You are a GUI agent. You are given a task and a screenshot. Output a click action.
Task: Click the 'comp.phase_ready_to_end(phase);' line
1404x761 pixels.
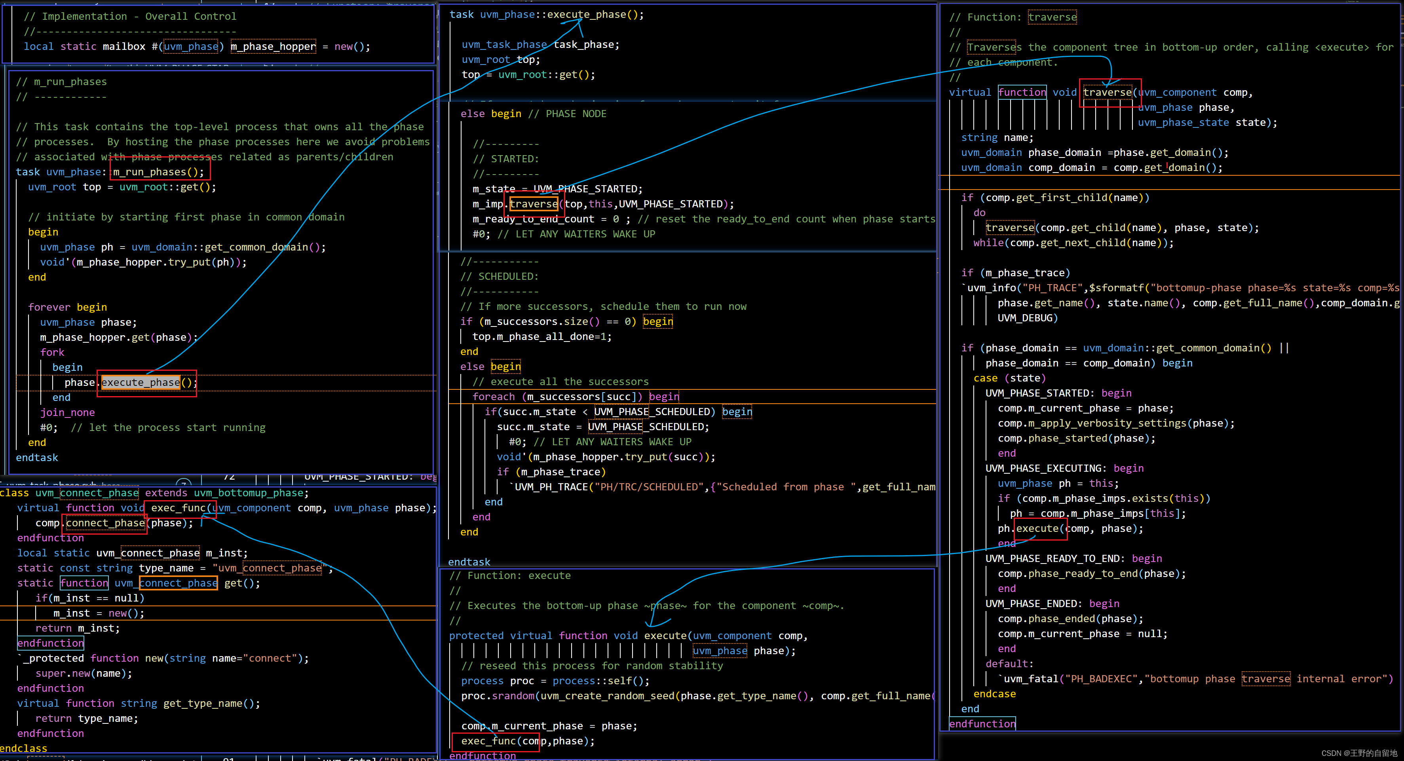point(1092,573)
